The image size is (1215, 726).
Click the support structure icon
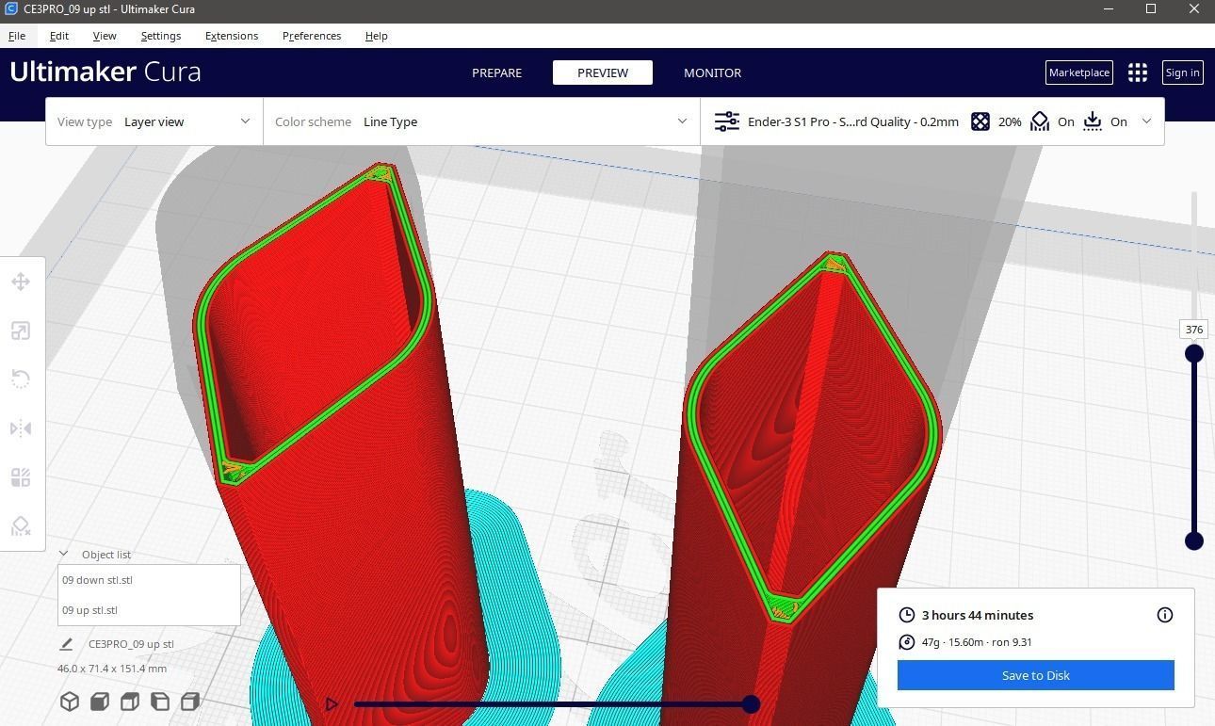tap(1040, 121)
